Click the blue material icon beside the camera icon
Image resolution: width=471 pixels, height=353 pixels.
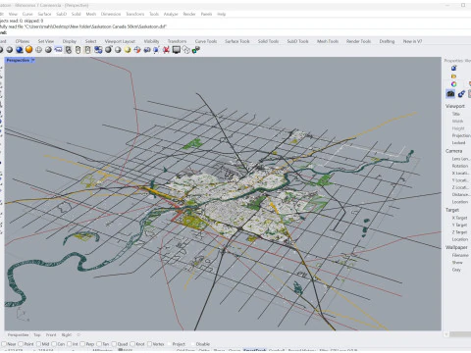[461, 94]
